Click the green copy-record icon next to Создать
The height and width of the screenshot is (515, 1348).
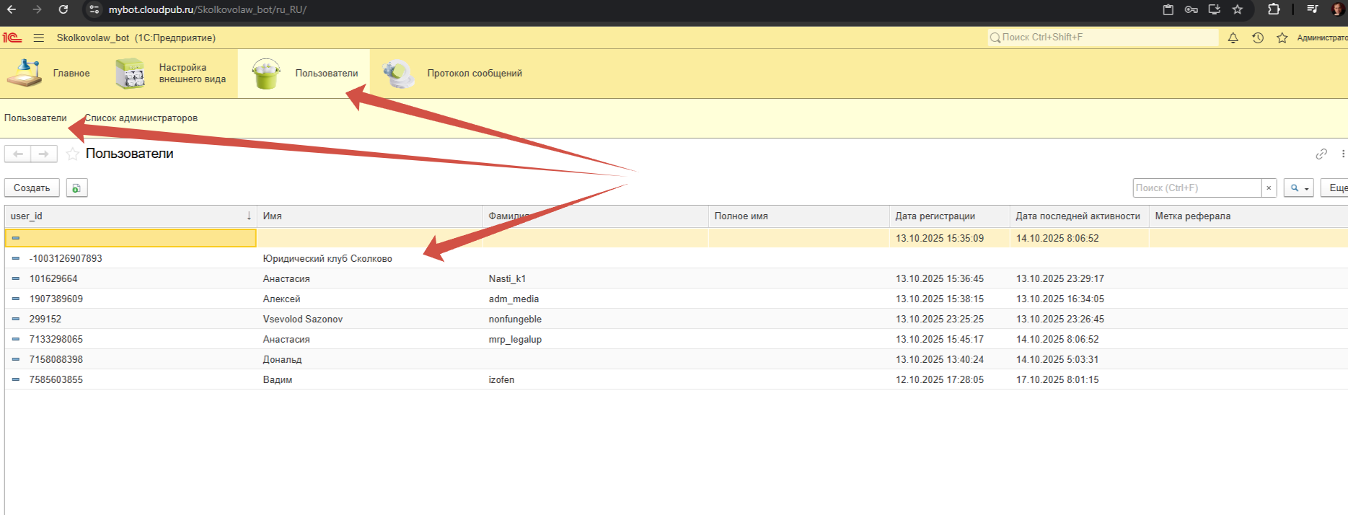(x=76, y=188)
